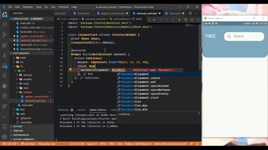This screenshot has height=150, width=268.
Task: Click Dart language mode in status bar
Action: tap(120, 144)
